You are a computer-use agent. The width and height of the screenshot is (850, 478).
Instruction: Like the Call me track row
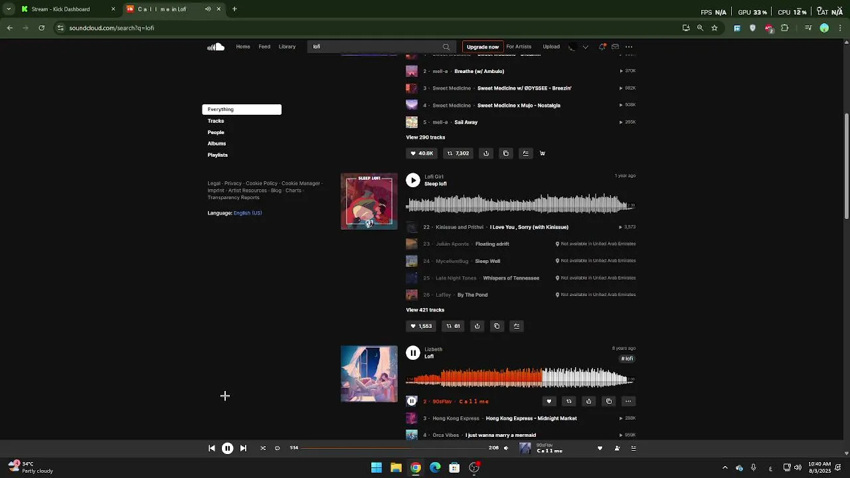[x=549, y=401]
